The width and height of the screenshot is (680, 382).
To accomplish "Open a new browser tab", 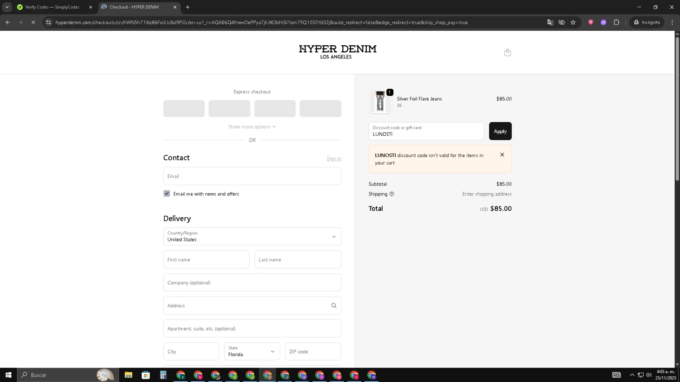I will pos(188,7).
